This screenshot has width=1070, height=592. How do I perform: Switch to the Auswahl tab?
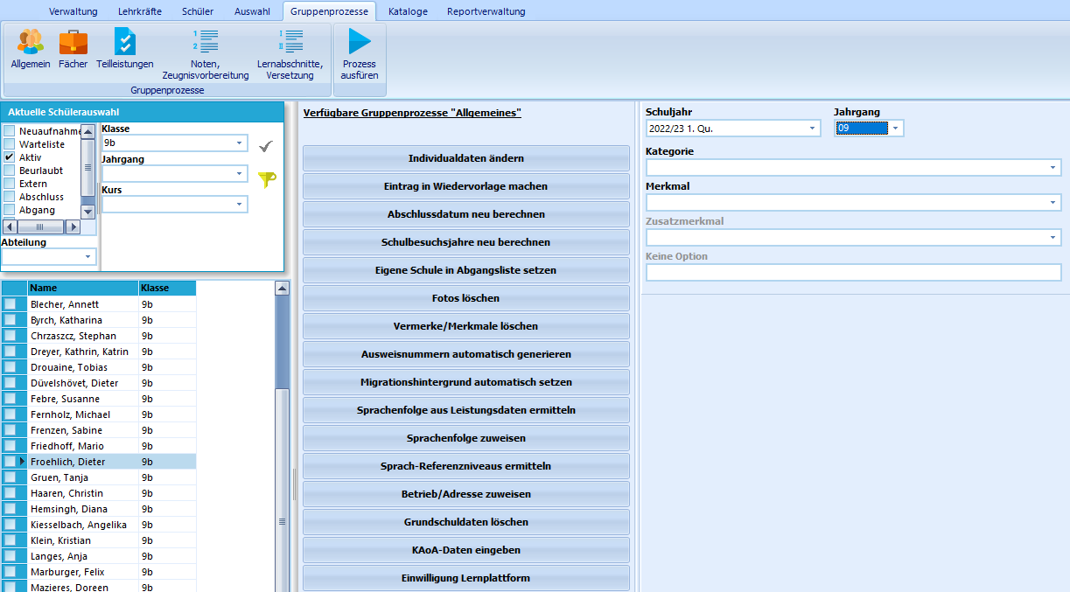click(x=252, y=11)
